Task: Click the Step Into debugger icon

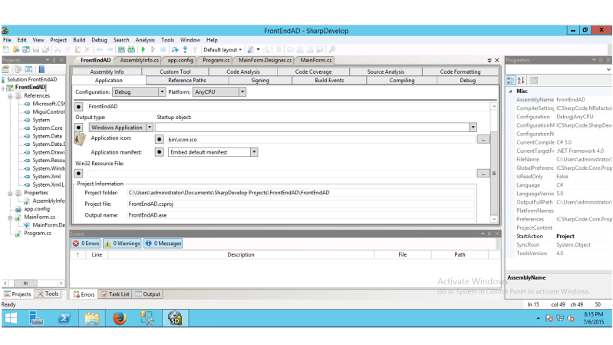Action: (x=186, y=50)
